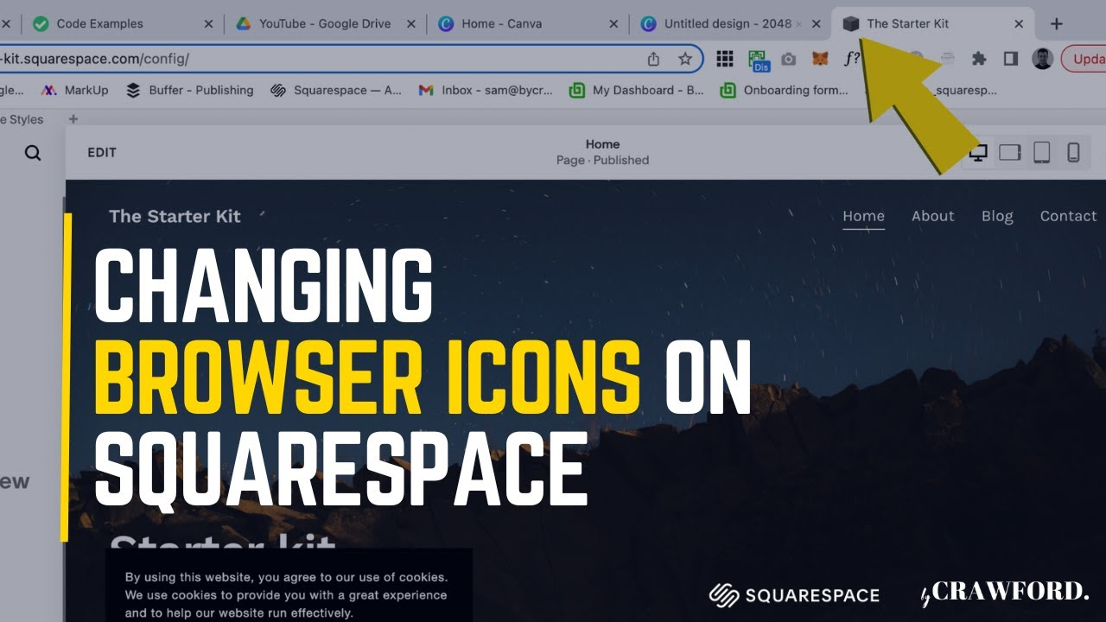Open the MarkUp bookmark

click(74, 90)
